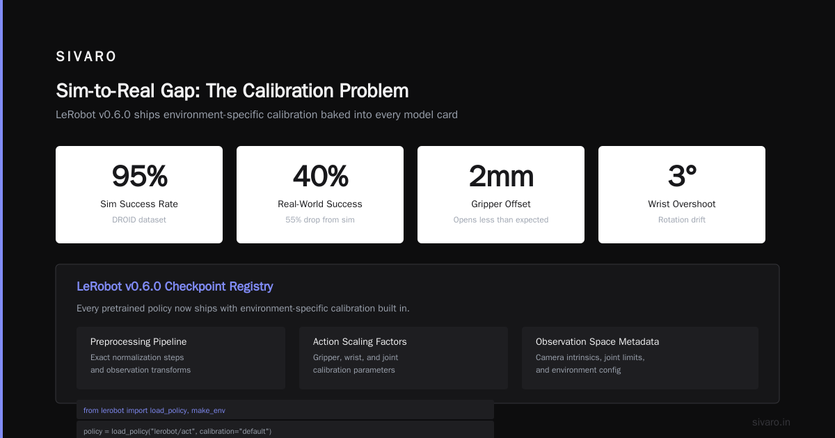This screenshot has width=835, height=438.
Task: Click "Exact normalization steps" description text
Action: pos(136,357)
